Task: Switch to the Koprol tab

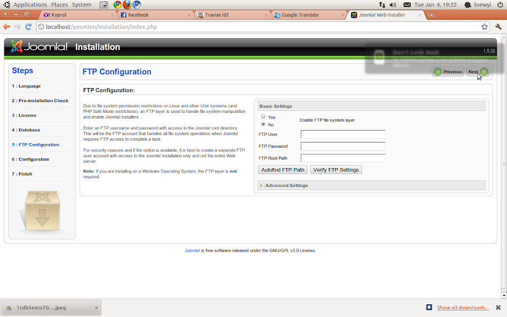Action: tap(77, 15)
